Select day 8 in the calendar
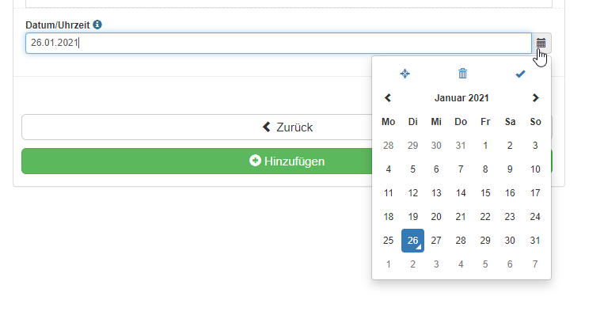Screen dimensions: 604x319 click(x=485, y=169)
